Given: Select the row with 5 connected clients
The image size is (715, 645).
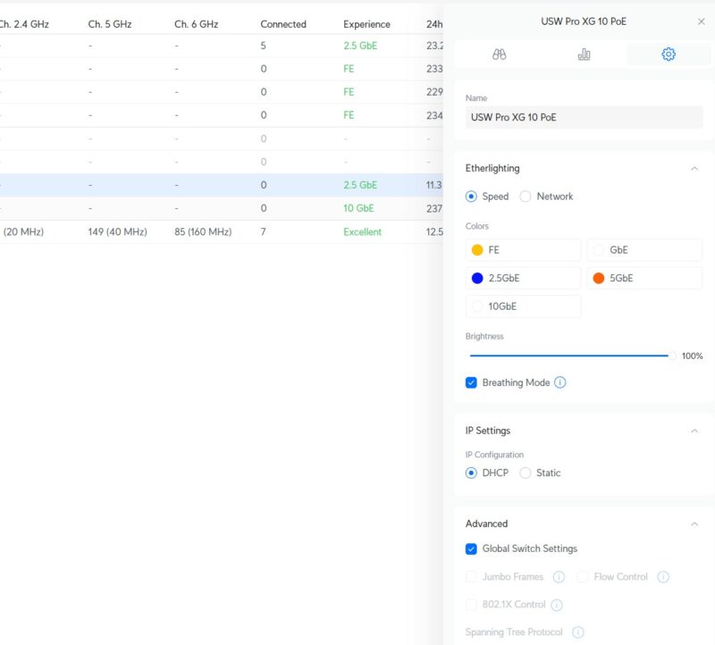Looking at the screenshot, I should pyautogui.click(x=221, y=46).
